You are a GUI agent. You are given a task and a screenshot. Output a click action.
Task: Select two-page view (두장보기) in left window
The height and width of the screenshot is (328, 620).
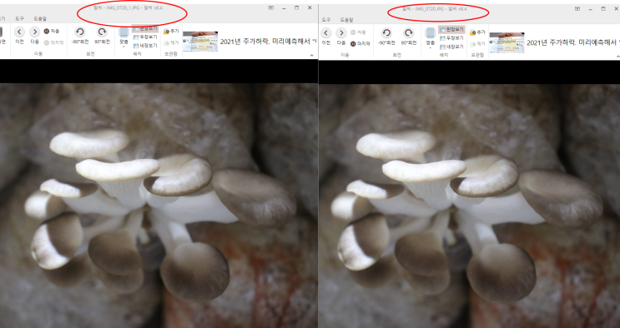tap(144, 37)
